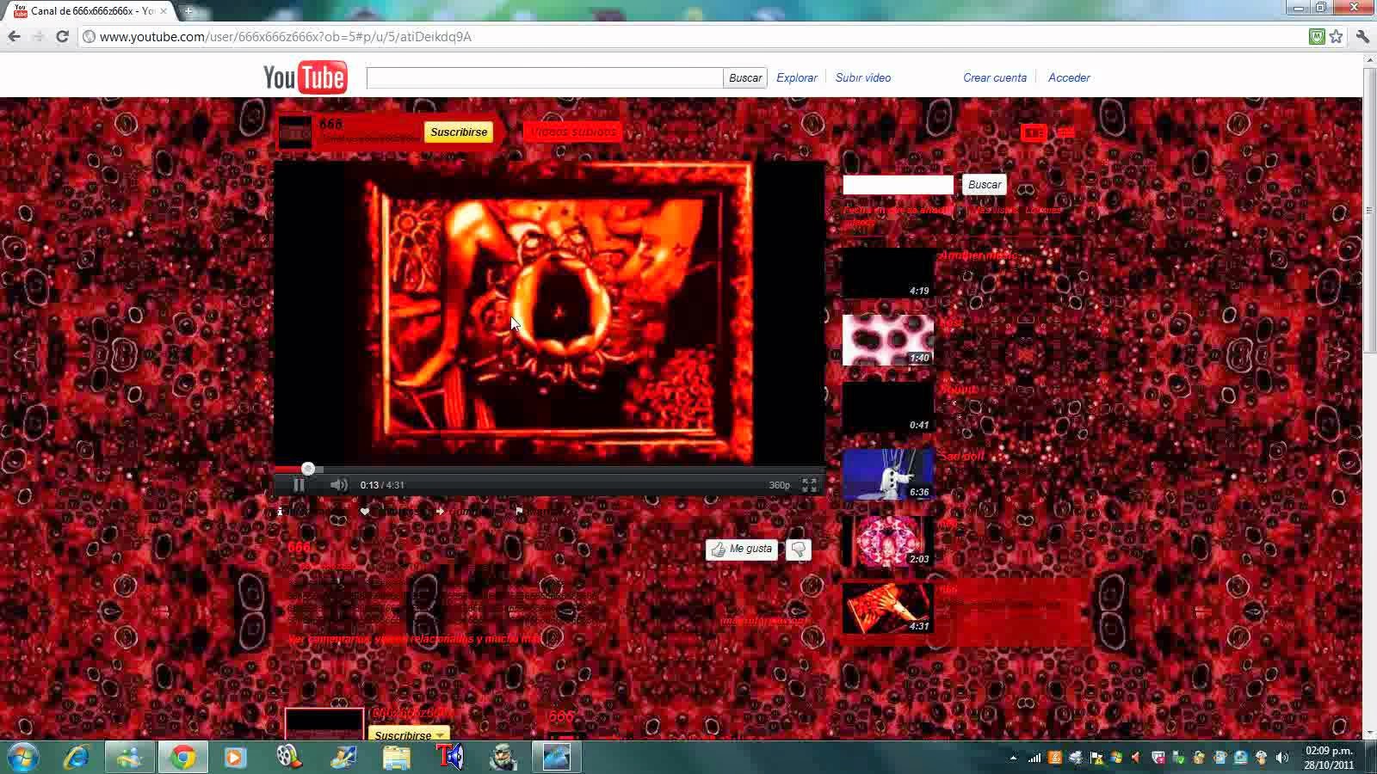Flag the video for reporting
Viewport: 1377px width, 774px height.
click(519, 511)
